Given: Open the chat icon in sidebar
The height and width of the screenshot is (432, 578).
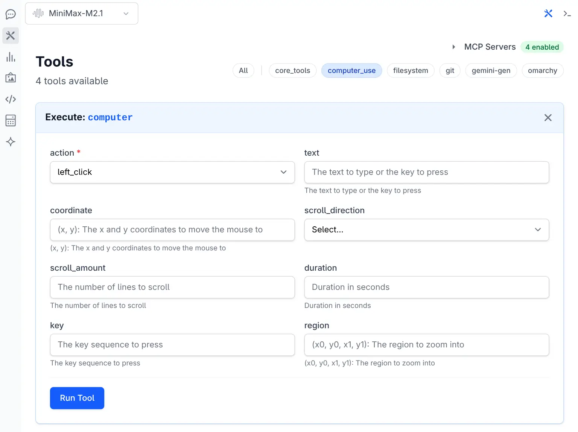Looking at the screenshot, I should coord(11,14).
